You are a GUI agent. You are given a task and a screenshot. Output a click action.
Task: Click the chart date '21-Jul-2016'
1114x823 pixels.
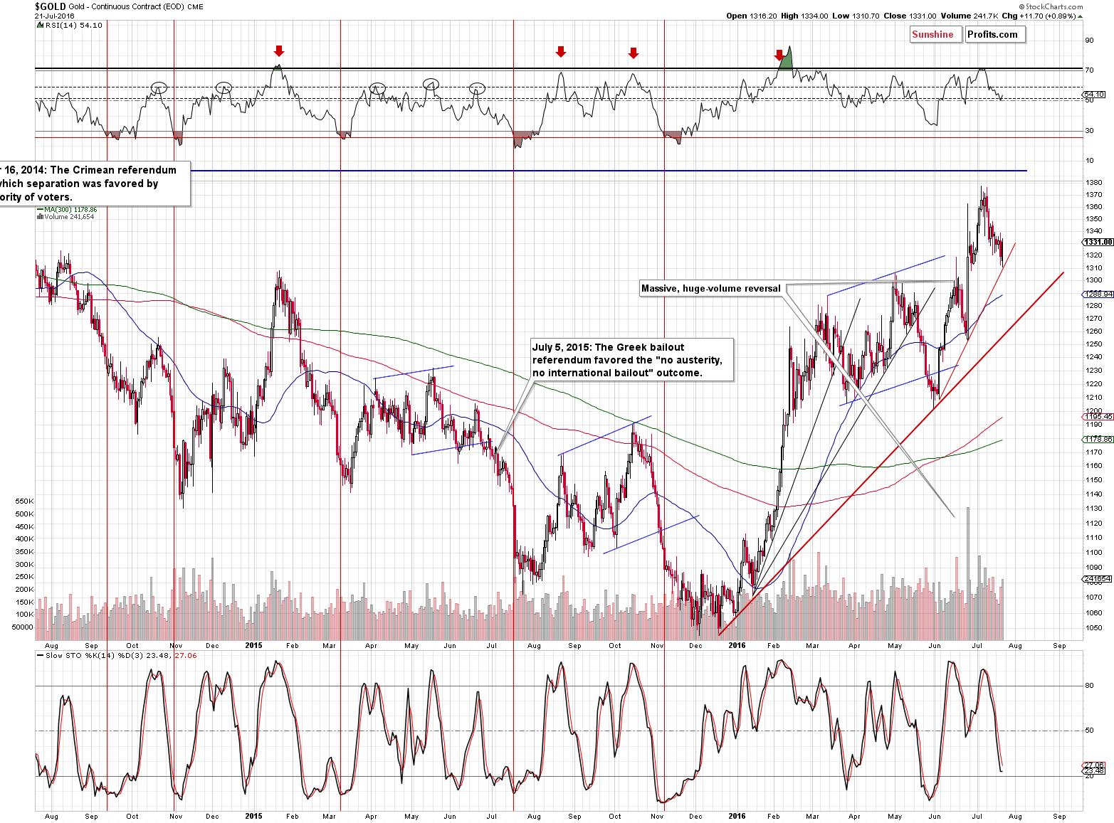pos(54,16)
